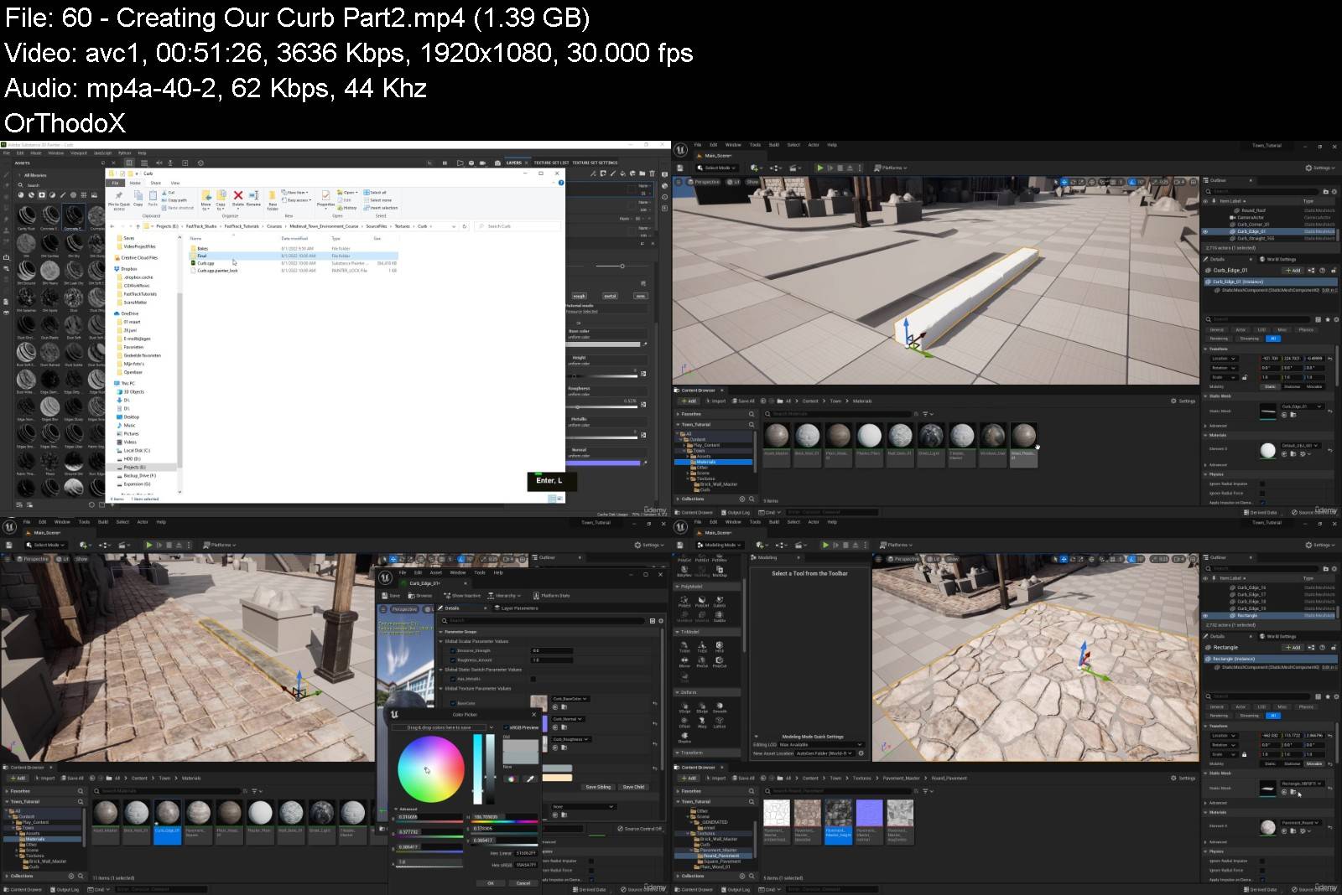
Task: Select the Lattice tool under Deform
Action: pyautogui.click(x=720, y=723)
